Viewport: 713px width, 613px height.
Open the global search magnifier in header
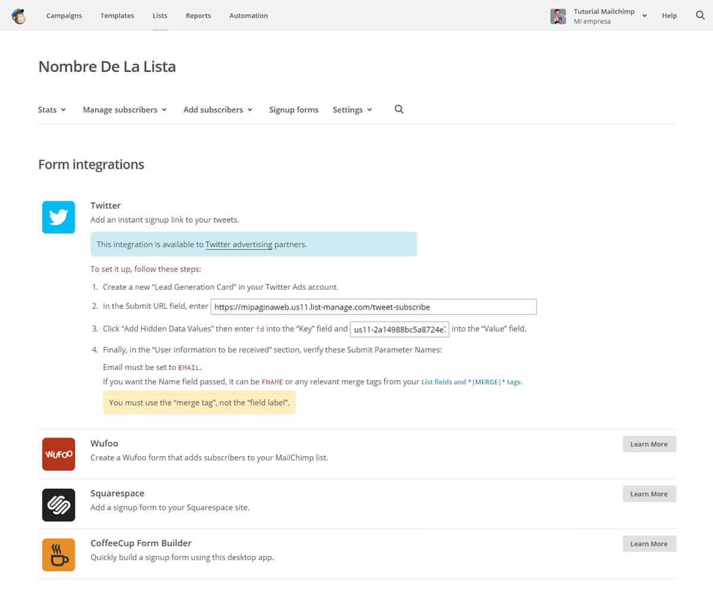(700, 15)
